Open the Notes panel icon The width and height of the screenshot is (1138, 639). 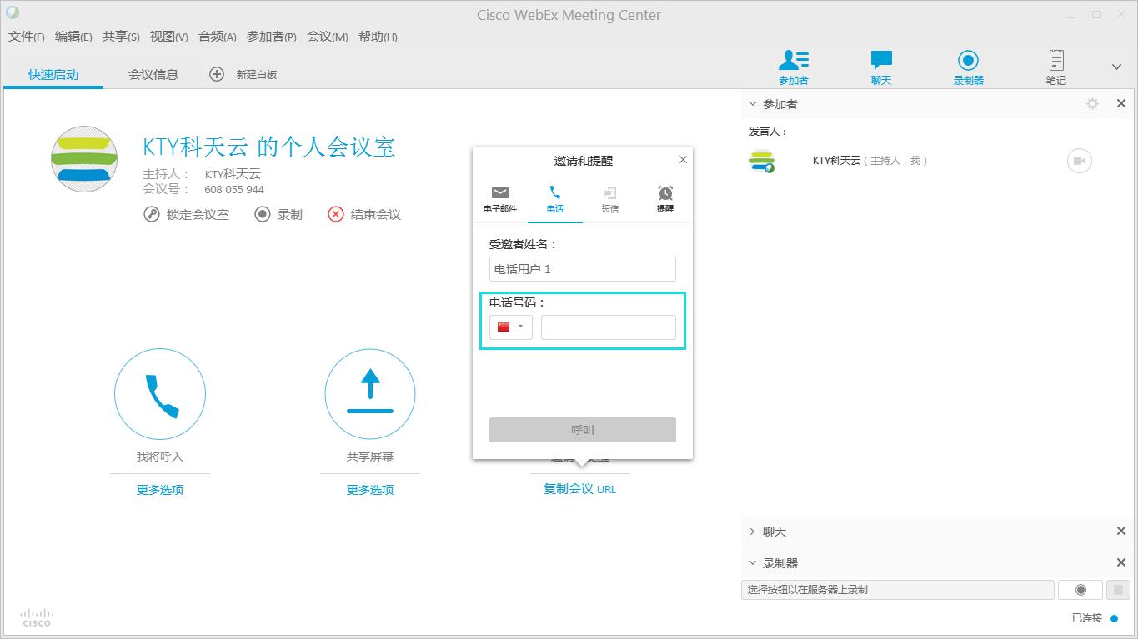tap(1056, 67)
